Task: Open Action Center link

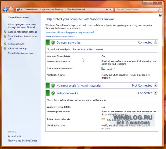Action: pos(15,136)
